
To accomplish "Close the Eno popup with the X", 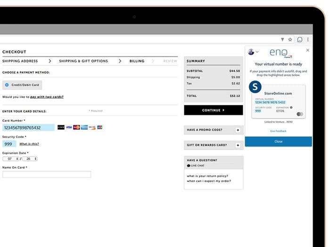I will pos(308,50).
